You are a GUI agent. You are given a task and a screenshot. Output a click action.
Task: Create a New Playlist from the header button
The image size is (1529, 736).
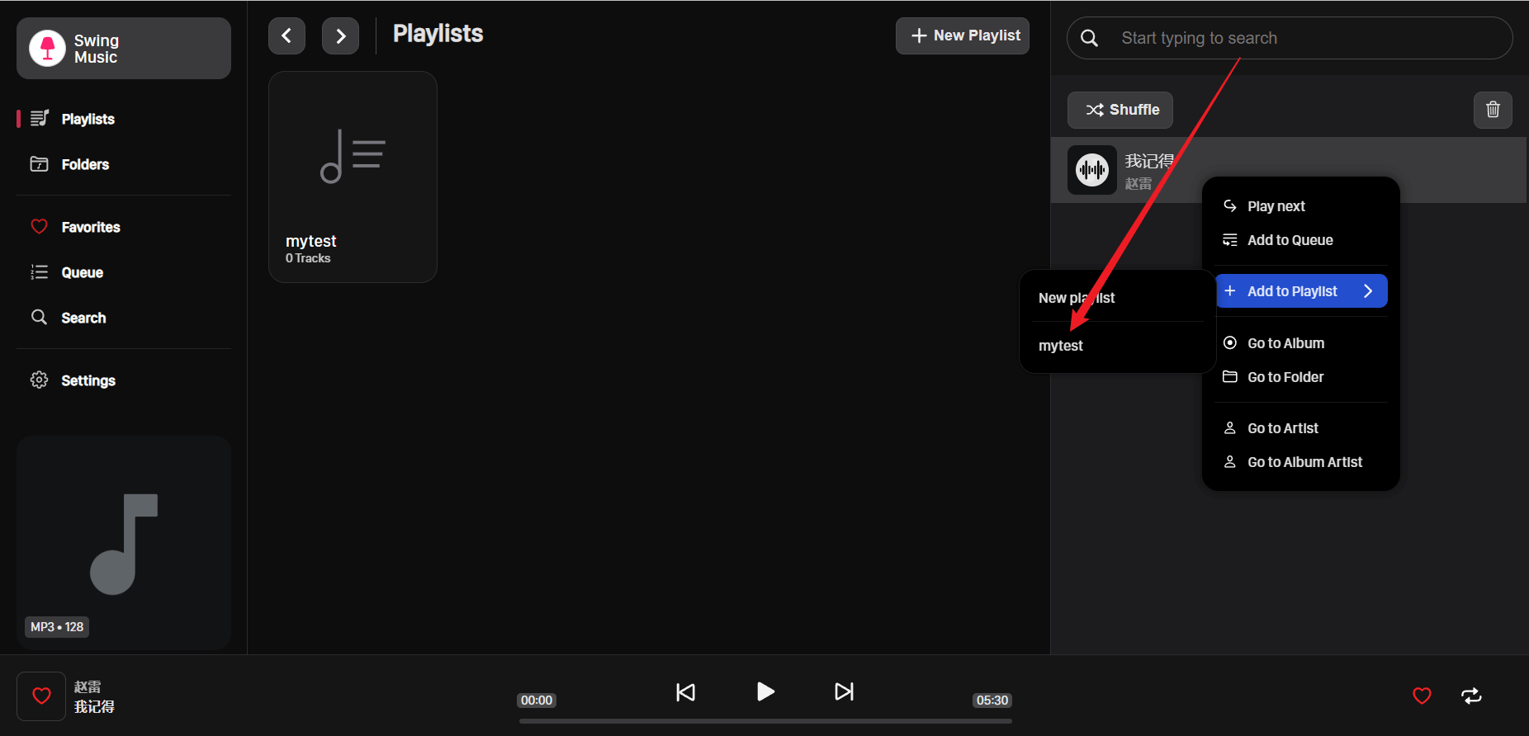[963, 35]
